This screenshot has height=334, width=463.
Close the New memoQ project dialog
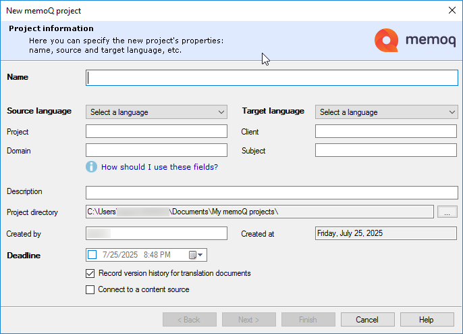tap(452, 10)
